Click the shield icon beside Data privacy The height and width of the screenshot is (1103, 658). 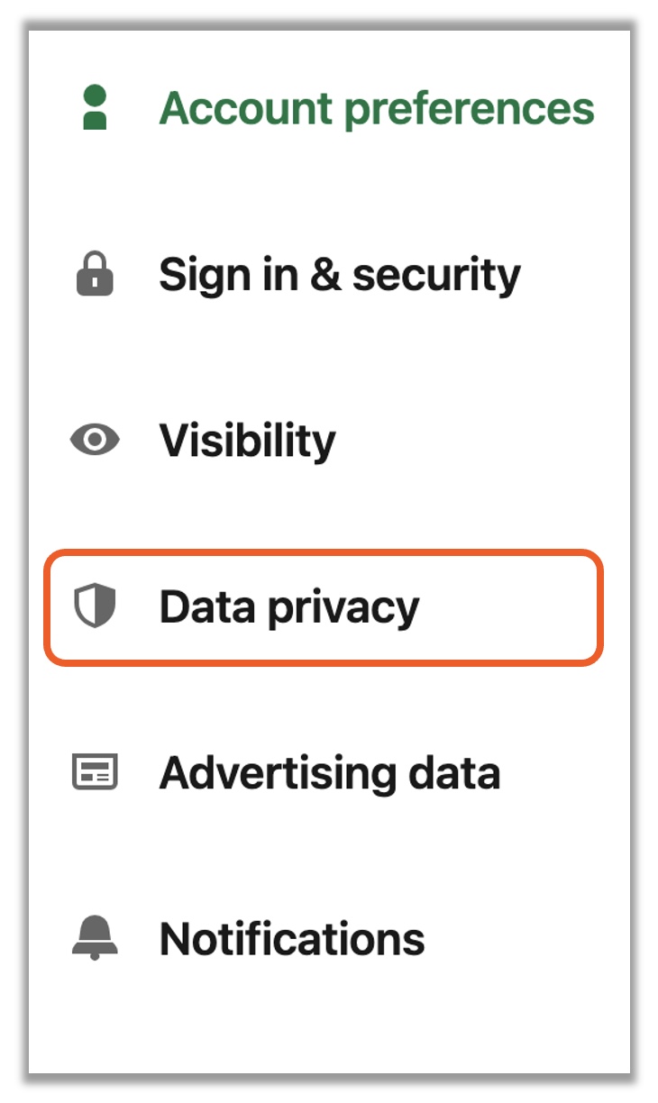pos(95,606)
